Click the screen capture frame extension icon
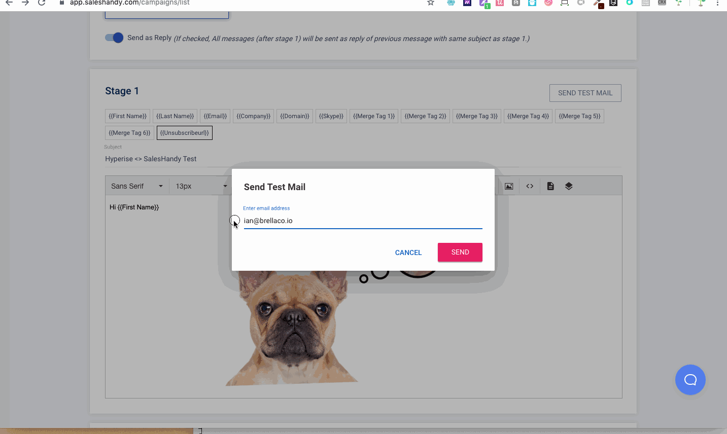This screenshot has height=434, width=727. [565, 3]
